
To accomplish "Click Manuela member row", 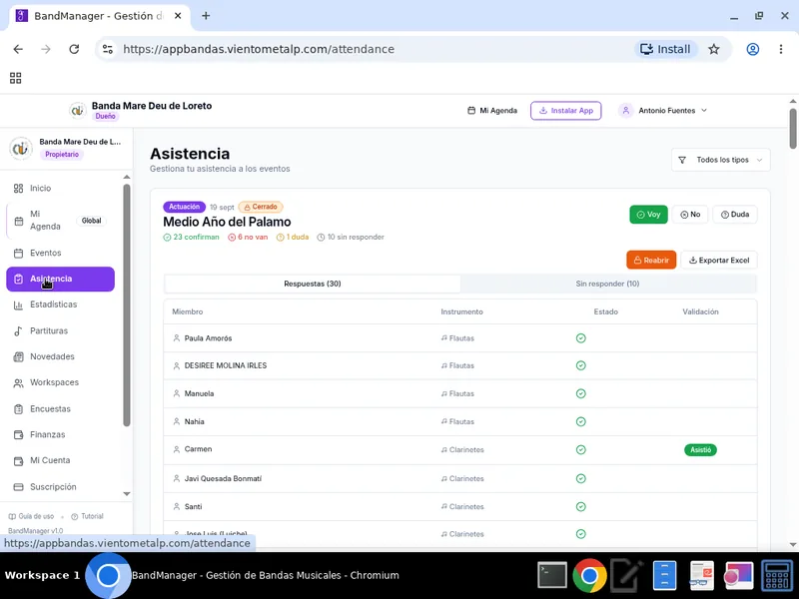I will pyautogui.click(x=460, y=393).
